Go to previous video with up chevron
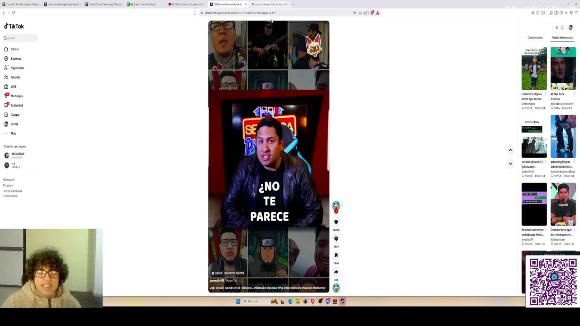 pos(510,150)
